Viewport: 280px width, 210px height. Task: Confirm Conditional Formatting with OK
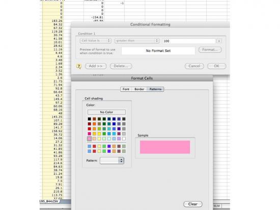pyautogui.click(x=216, y=66)
